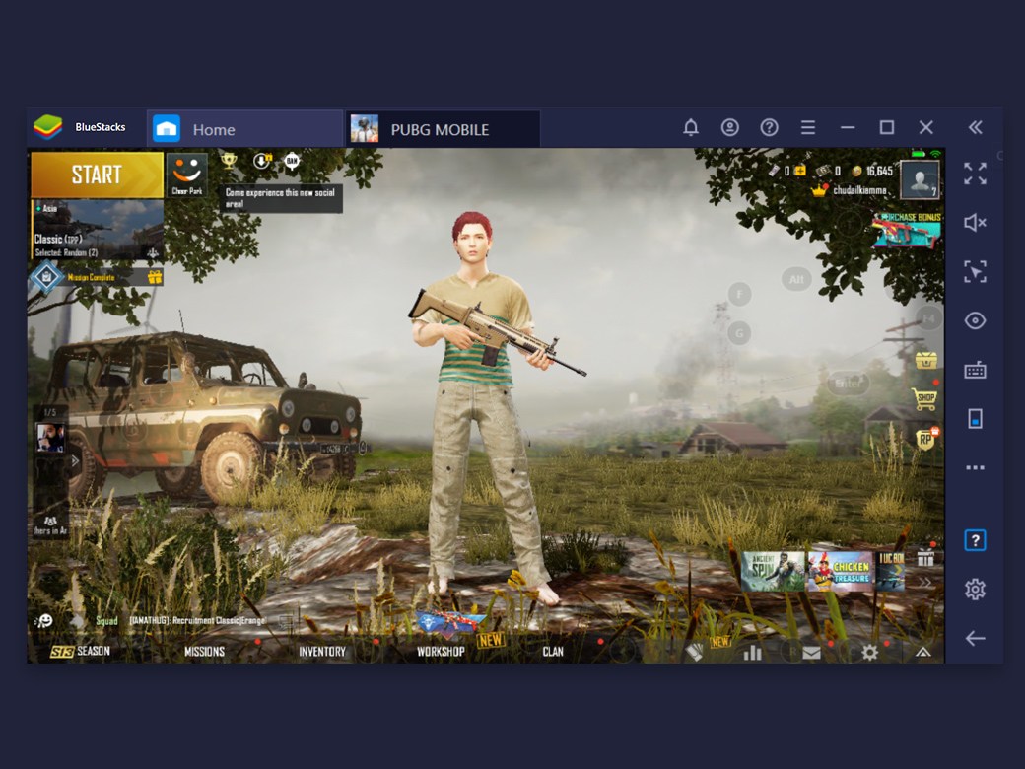Open BlueStacks help guide button
1025x769 pixels.
tap(975, 541)
